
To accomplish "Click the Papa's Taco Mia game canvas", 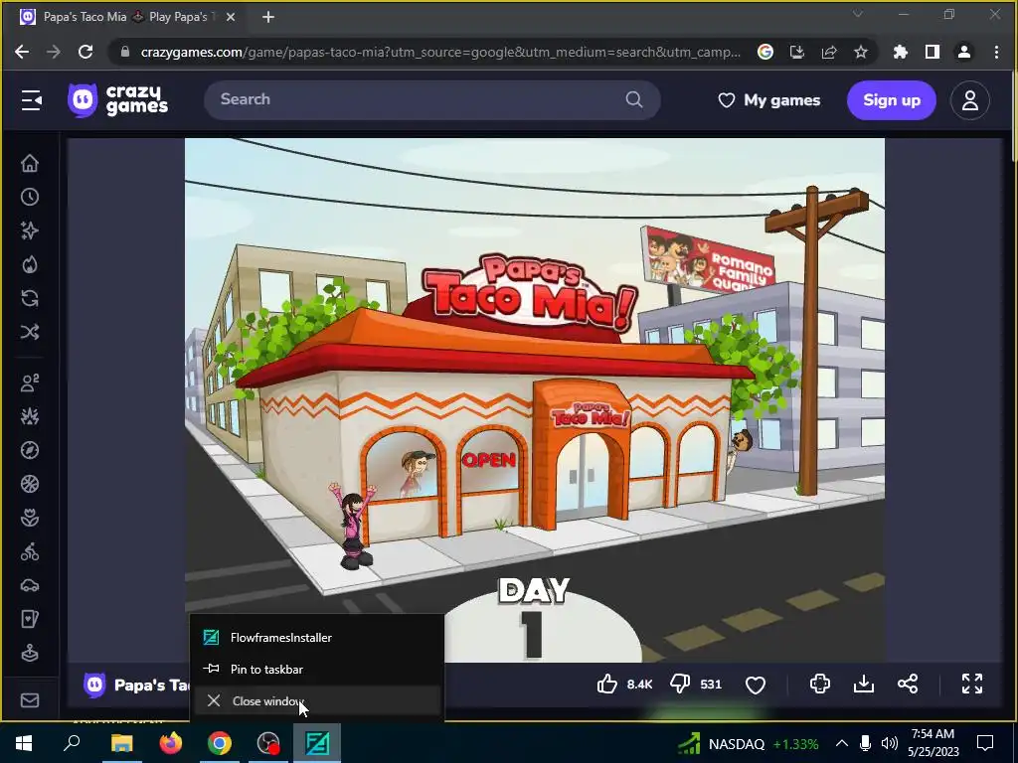I will pyautogui.click(x=534, y=399).
